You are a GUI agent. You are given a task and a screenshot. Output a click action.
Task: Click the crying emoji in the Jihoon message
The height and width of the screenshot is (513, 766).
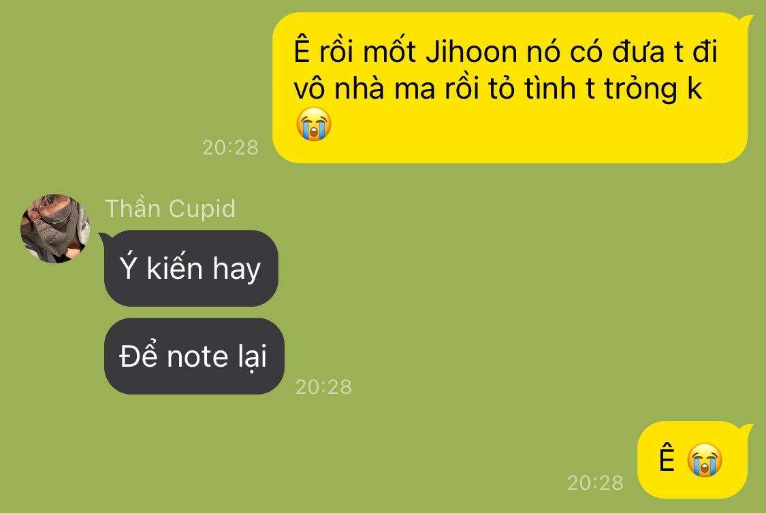(314, 124)
